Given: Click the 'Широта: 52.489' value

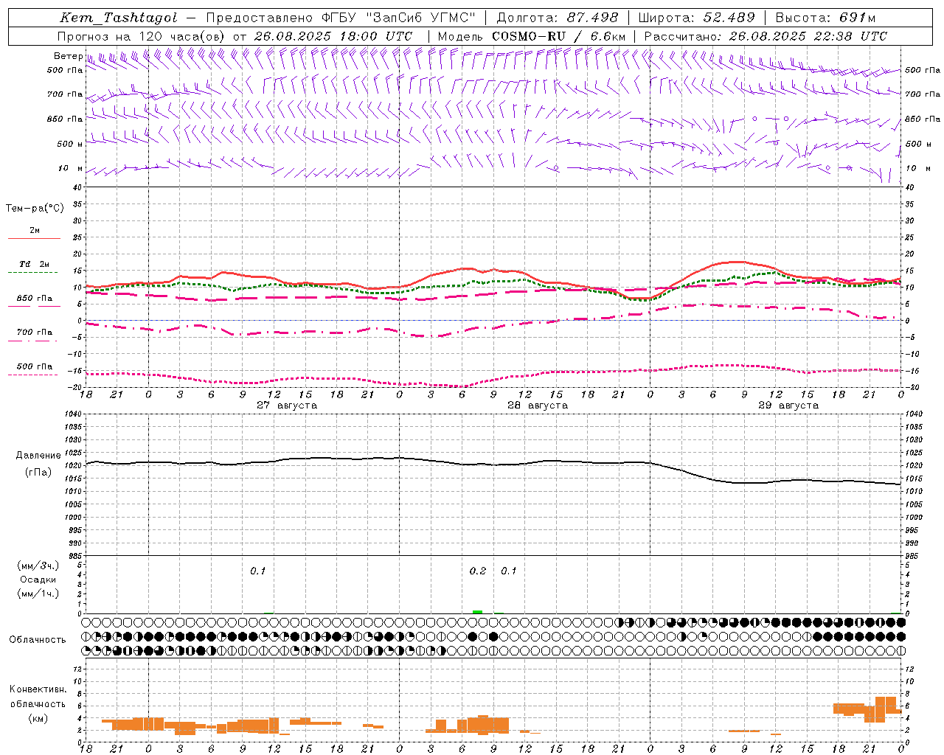Looking at the screenshot, I should pyautogui.click(x=696, y=18).
